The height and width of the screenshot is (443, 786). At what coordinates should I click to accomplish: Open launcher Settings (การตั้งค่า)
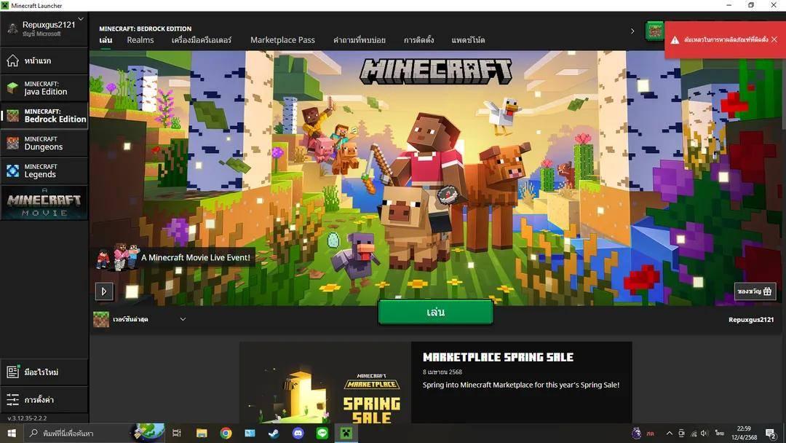[x=44, y=400]
